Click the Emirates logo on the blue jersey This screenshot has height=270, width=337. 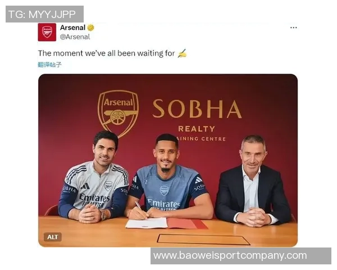click(163, 204)
